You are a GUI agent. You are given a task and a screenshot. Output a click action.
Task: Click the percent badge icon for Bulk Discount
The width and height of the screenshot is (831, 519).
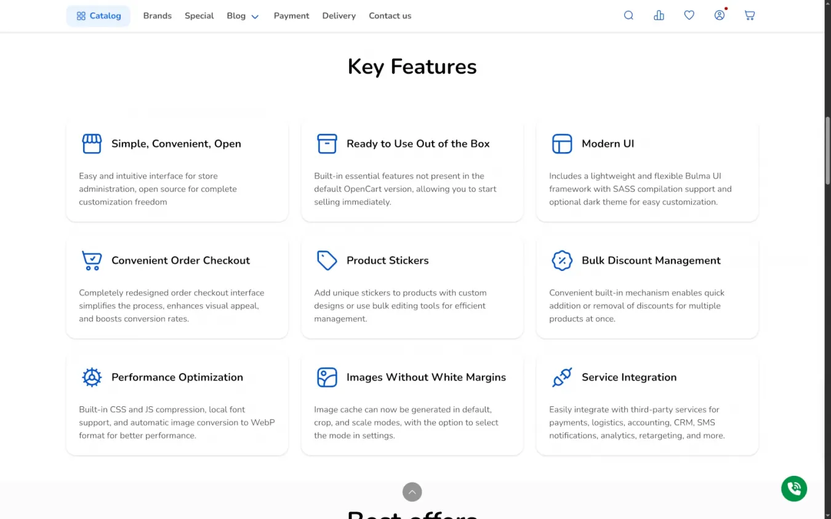(x=562, y=260)
